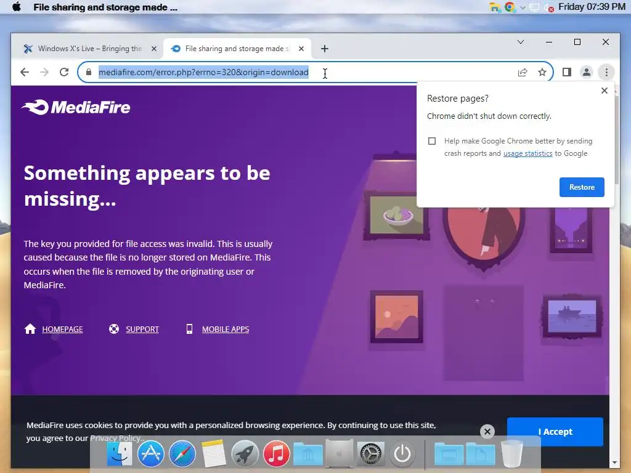
Task: Click the phone icon beside MOBILE APPS
Action: (189, 329)
